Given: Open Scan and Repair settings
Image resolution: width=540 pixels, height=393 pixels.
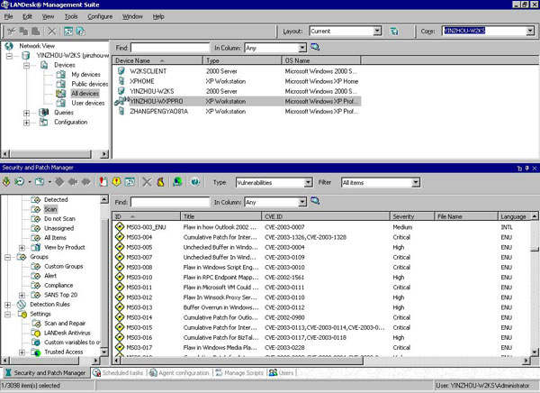Looking at the screenshot, I should [x=65, y=323].
